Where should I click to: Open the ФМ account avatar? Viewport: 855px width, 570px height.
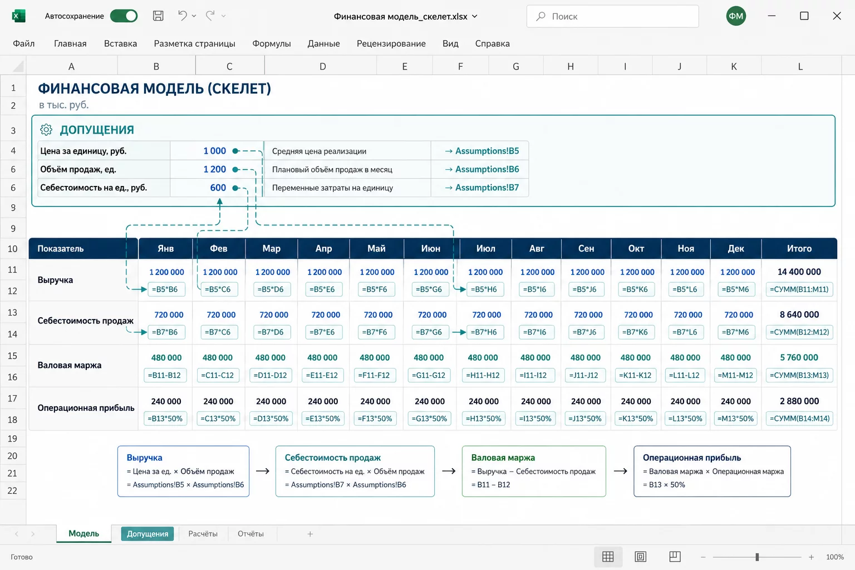click(736, 16)
